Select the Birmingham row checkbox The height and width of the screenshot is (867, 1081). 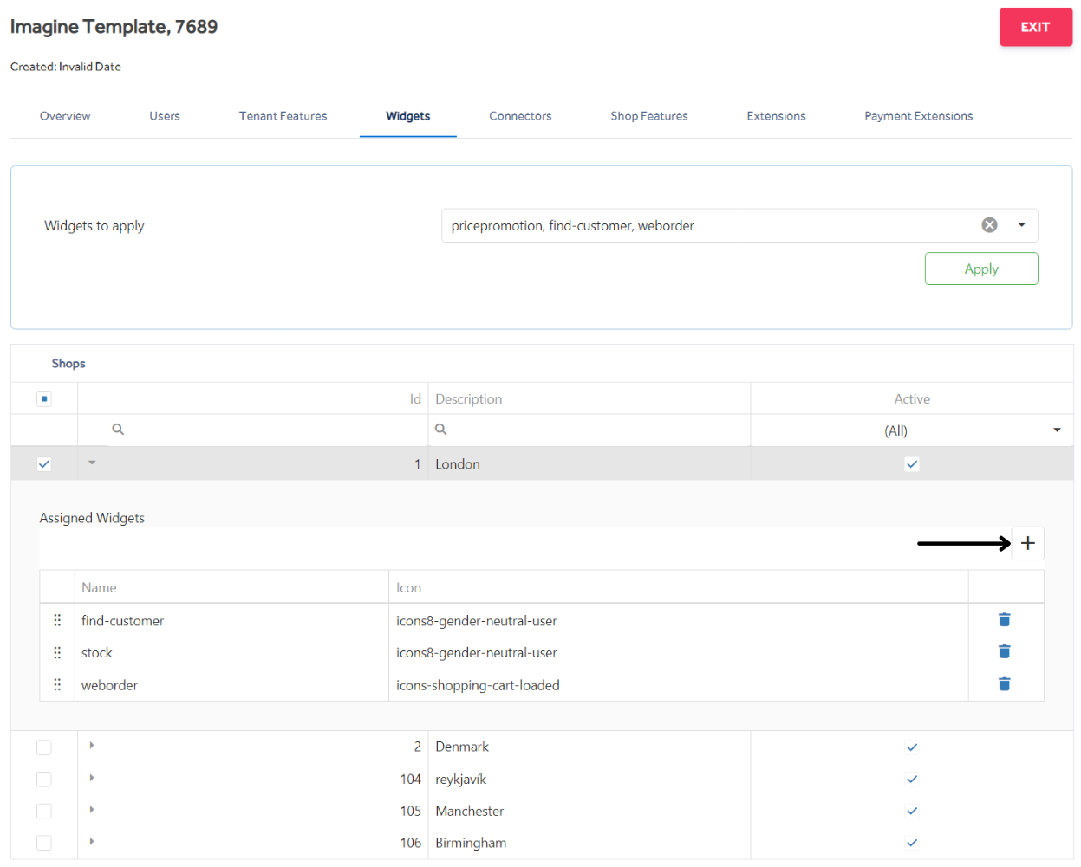(x=44, y=843)
